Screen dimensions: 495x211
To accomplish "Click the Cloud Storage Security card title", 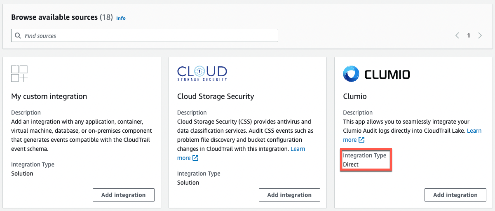I will [x=215, y=96].
